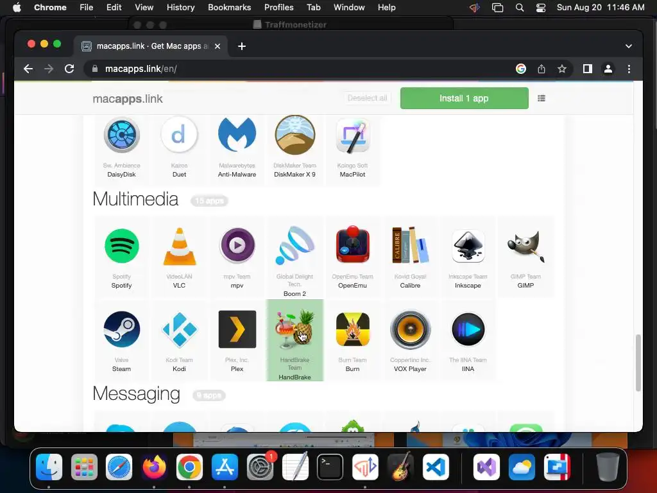Open Visual Studio Code from Dock
Image resolution: width=657 pixels, height=493 pixels.
coord(436,467)
